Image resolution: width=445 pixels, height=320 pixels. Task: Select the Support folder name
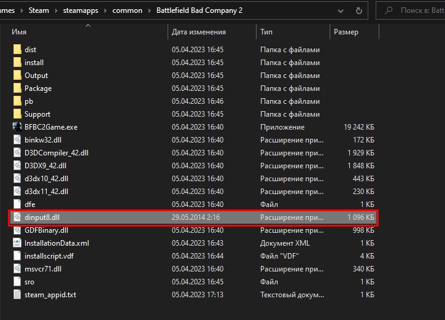(x=37, y=114)
